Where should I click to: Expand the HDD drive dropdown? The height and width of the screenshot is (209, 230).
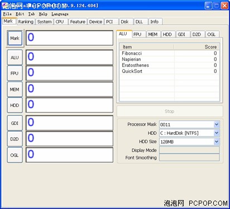pos(217,133)
